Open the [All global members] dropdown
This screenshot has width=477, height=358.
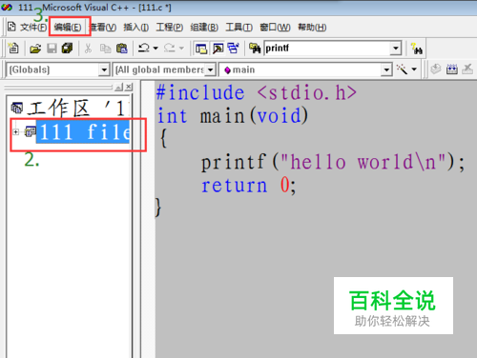coord(210,70)
